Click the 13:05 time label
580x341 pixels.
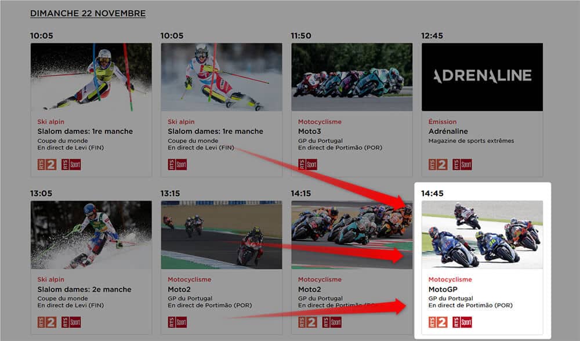pos(41,194)
